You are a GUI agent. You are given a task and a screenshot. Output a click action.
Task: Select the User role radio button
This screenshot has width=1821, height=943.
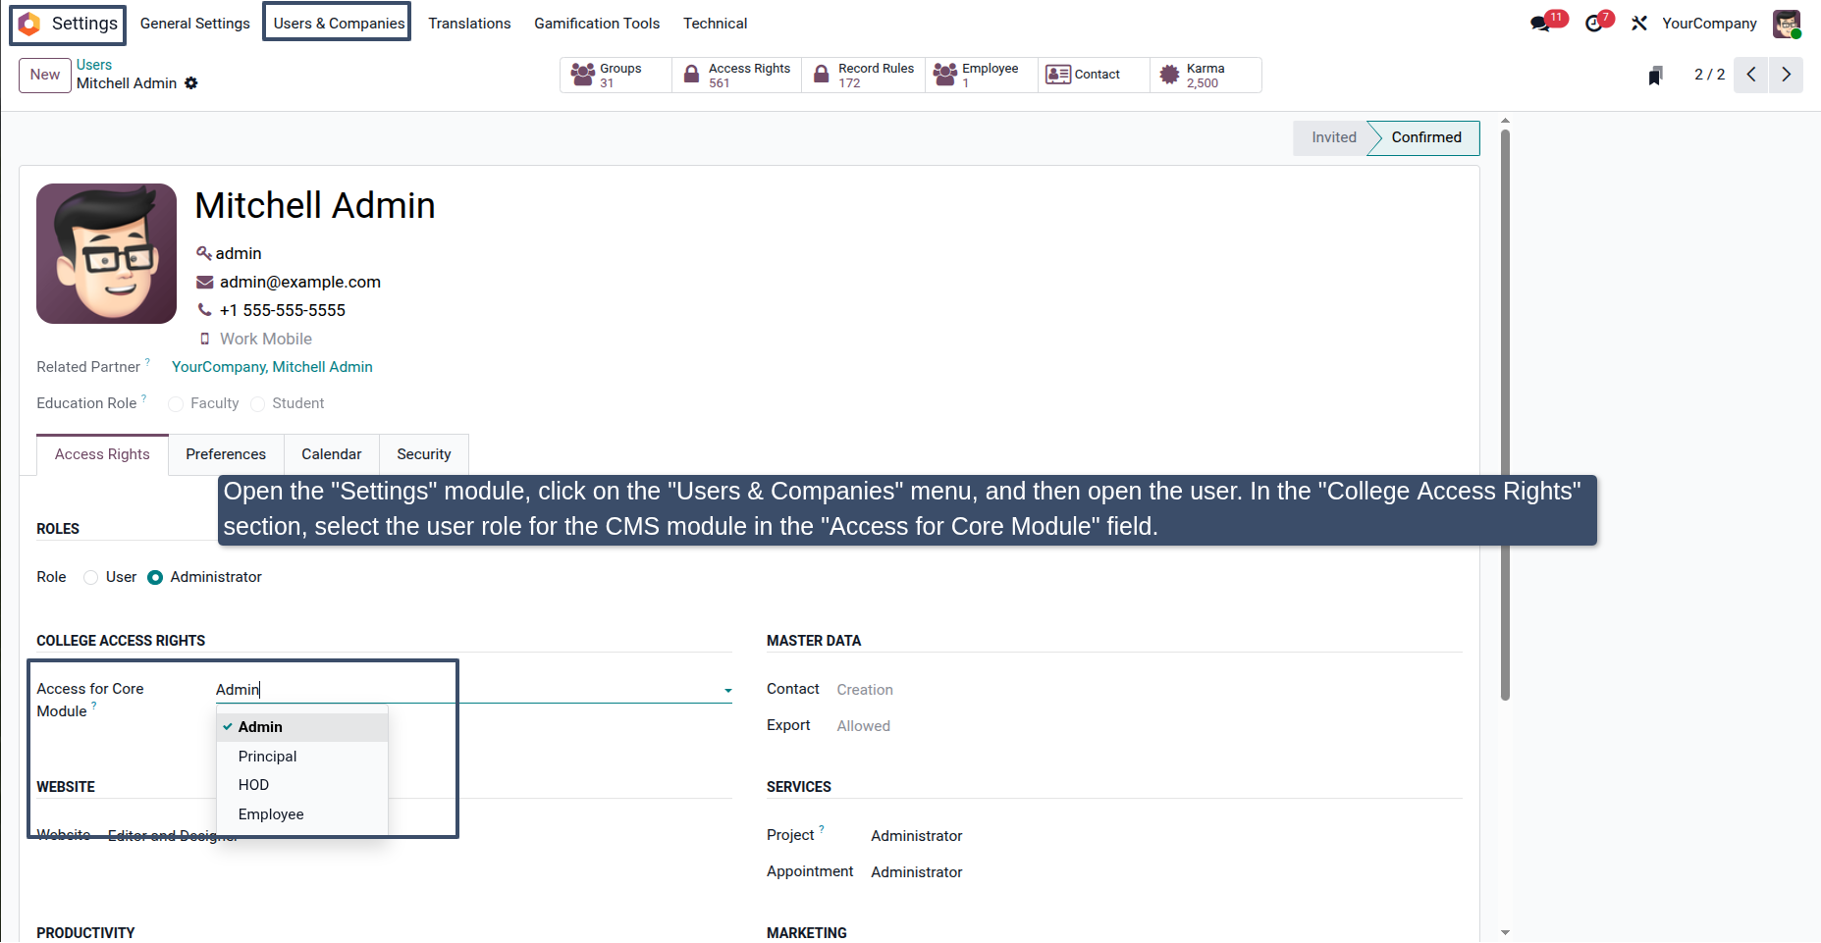pyautogui.click(x=91, y=577)
